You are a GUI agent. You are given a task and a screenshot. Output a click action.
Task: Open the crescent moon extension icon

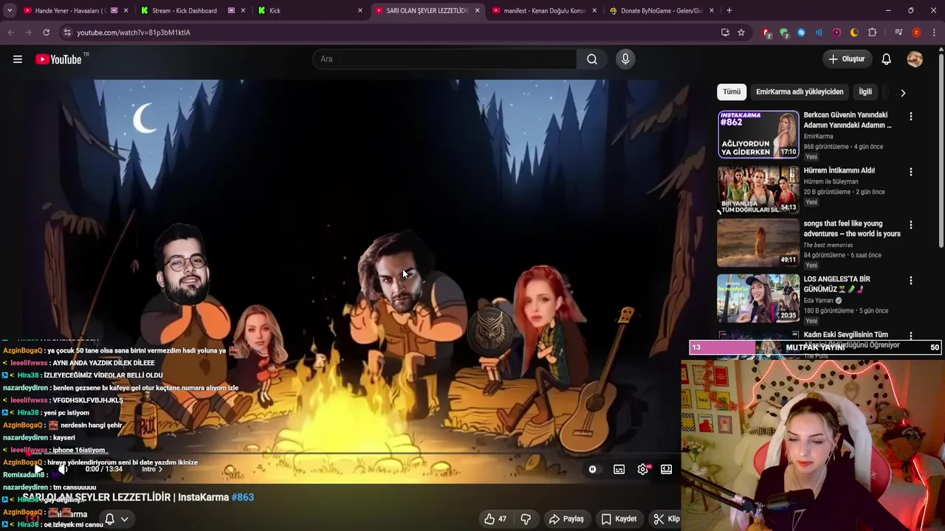coord(854,32)
